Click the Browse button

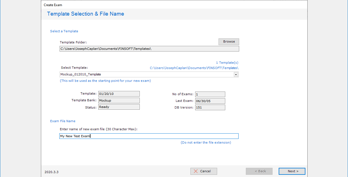(x=229, y=42)
